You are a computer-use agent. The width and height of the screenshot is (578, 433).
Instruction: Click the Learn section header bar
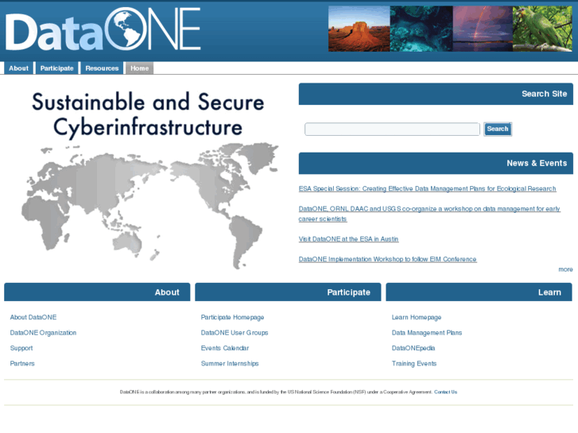[x=479, y=292]
